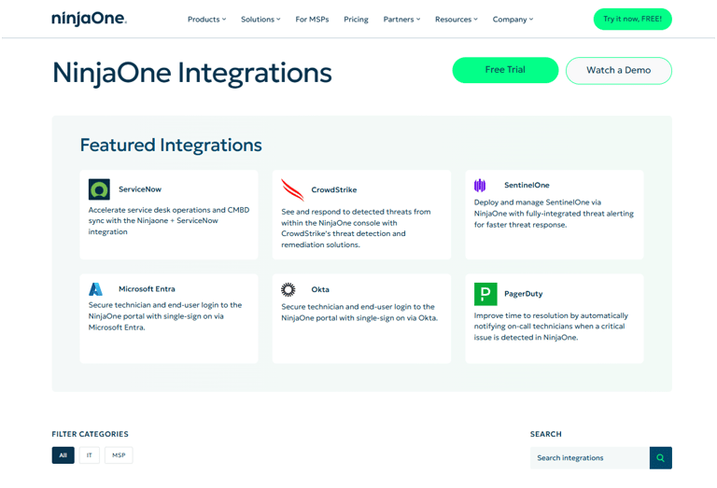Click the NinjaOne logo in the header

point(89,19)
